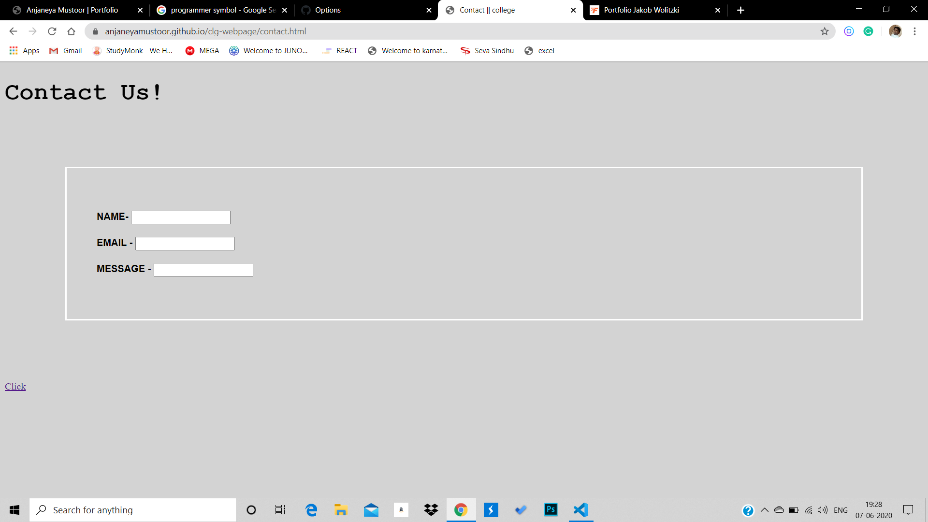Open the Welcome to karnat... bookmark

[407, 51]
